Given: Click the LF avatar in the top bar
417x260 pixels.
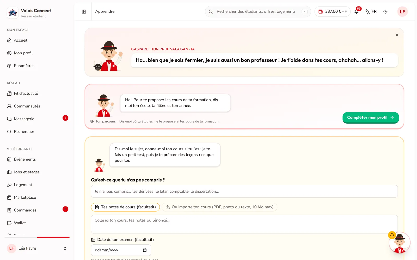Looking at the screenshot, I should pos(402,11).
